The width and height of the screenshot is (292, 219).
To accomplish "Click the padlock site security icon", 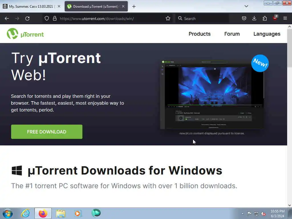I will point(54,19).
